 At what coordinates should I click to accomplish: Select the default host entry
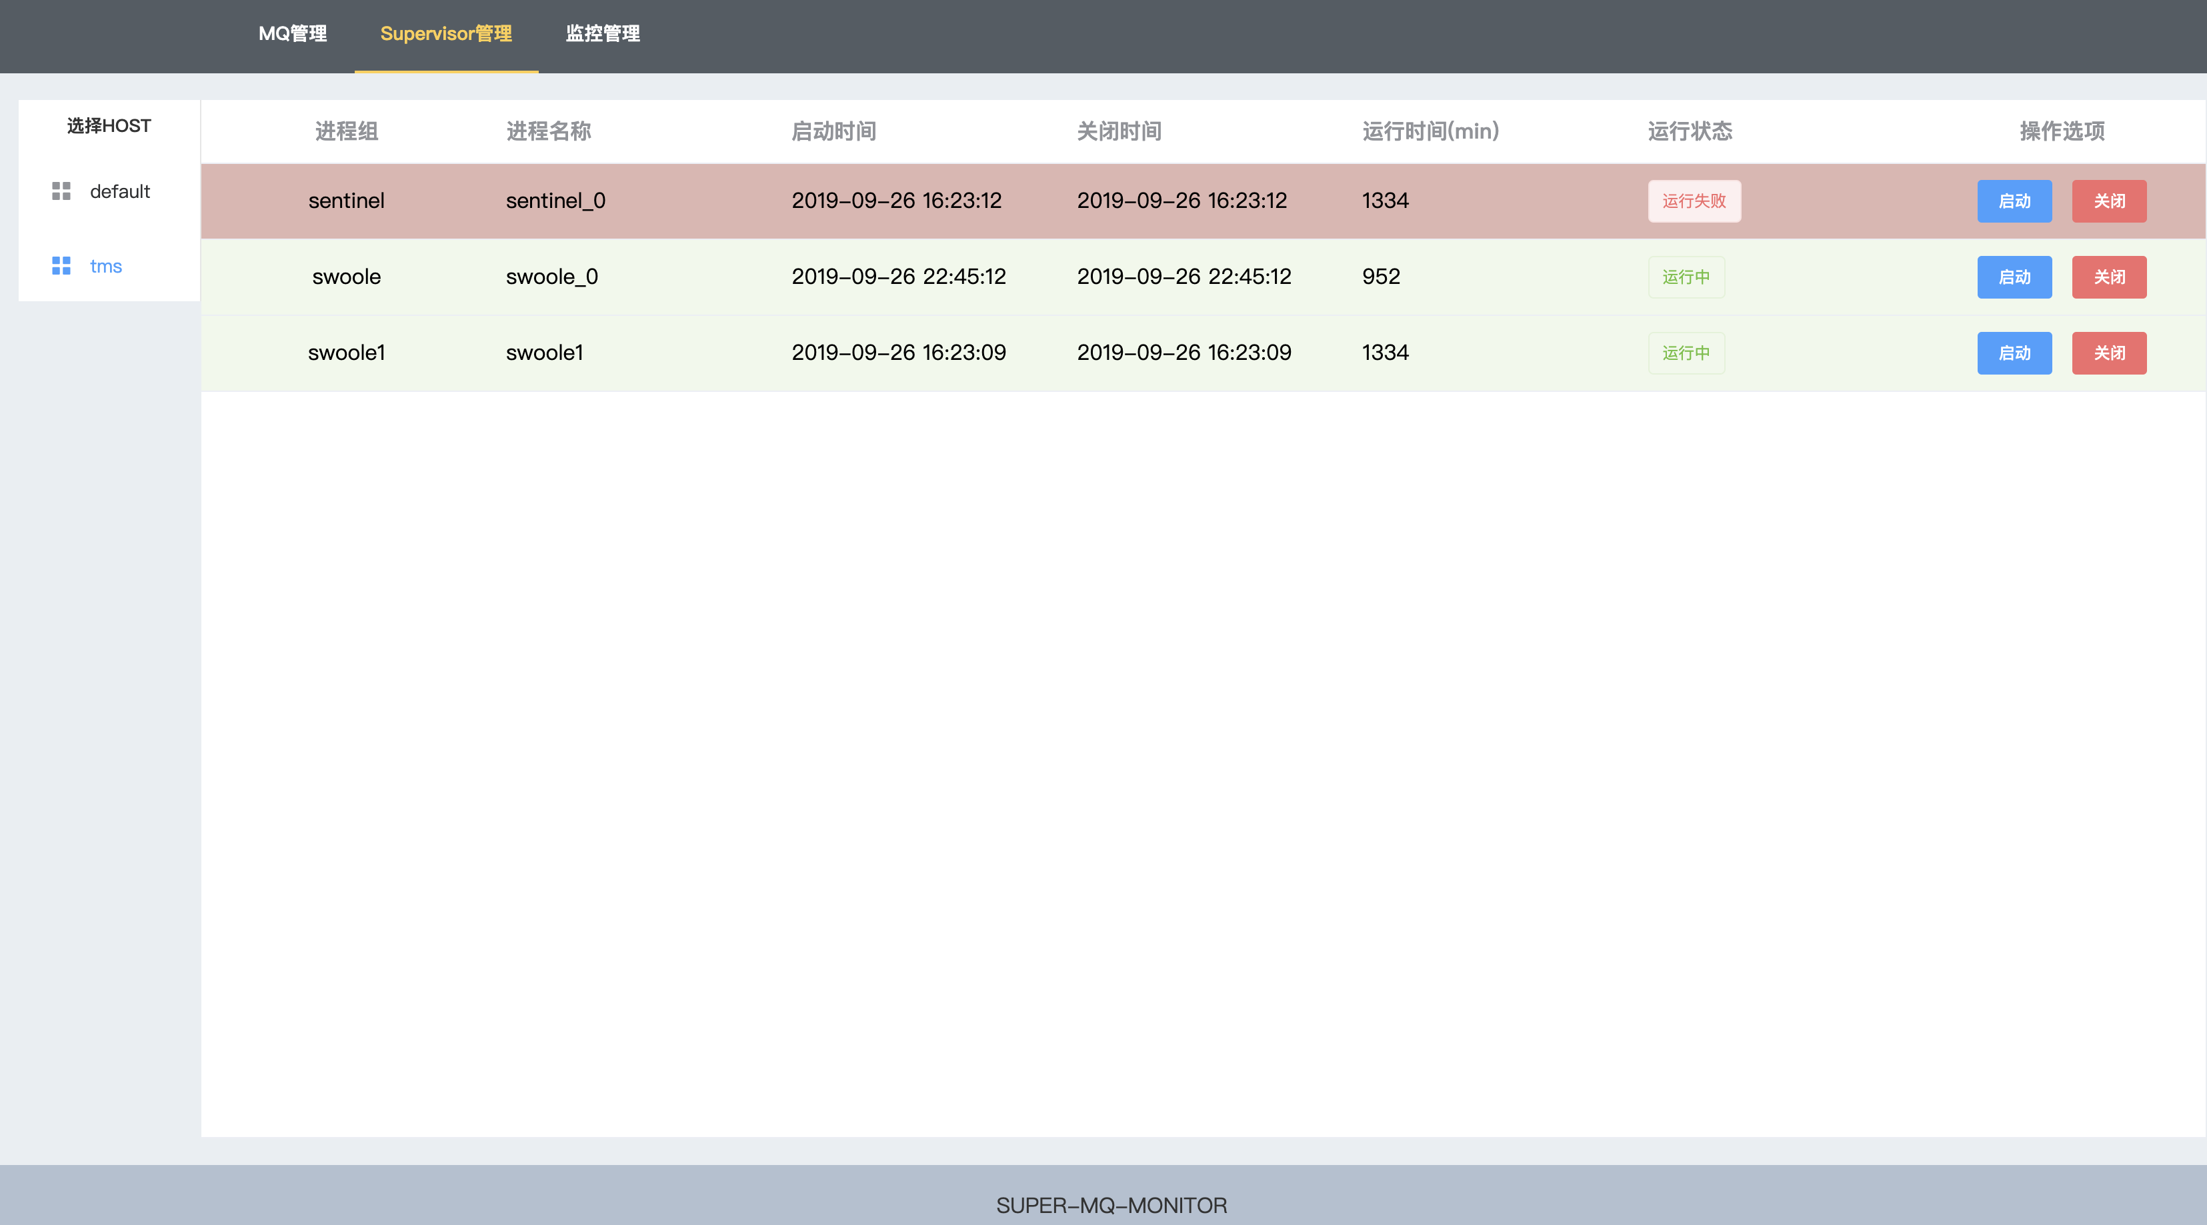[119, 191]
